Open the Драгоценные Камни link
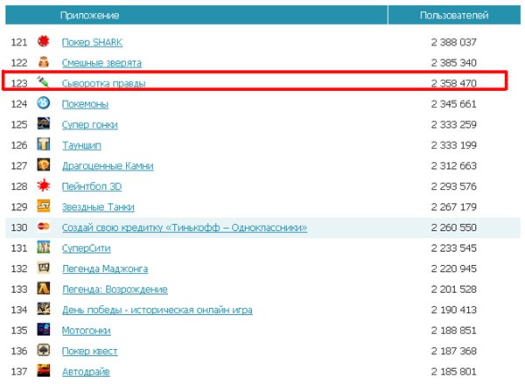This screenshot has width=525, height=384. 108,166
